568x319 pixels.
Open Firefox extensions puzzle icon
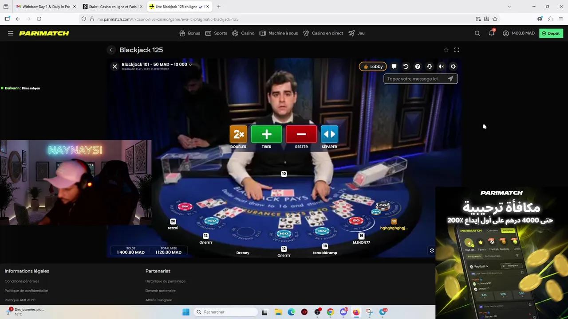pyautogui.click(x=550, y=19)
